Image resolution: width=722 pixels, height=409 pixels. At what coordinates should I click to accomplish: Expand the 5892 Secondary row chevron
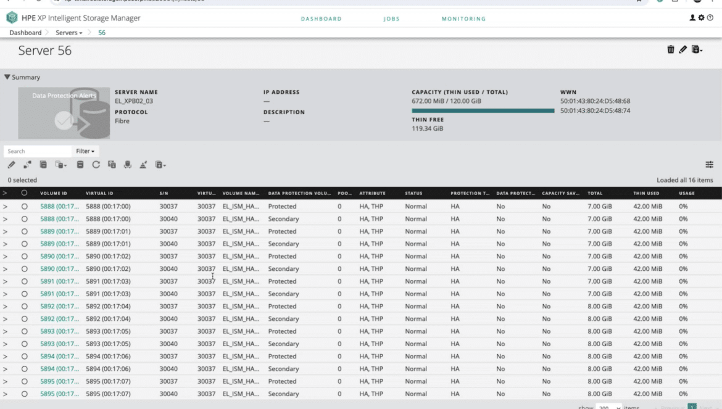click(5, 319)
